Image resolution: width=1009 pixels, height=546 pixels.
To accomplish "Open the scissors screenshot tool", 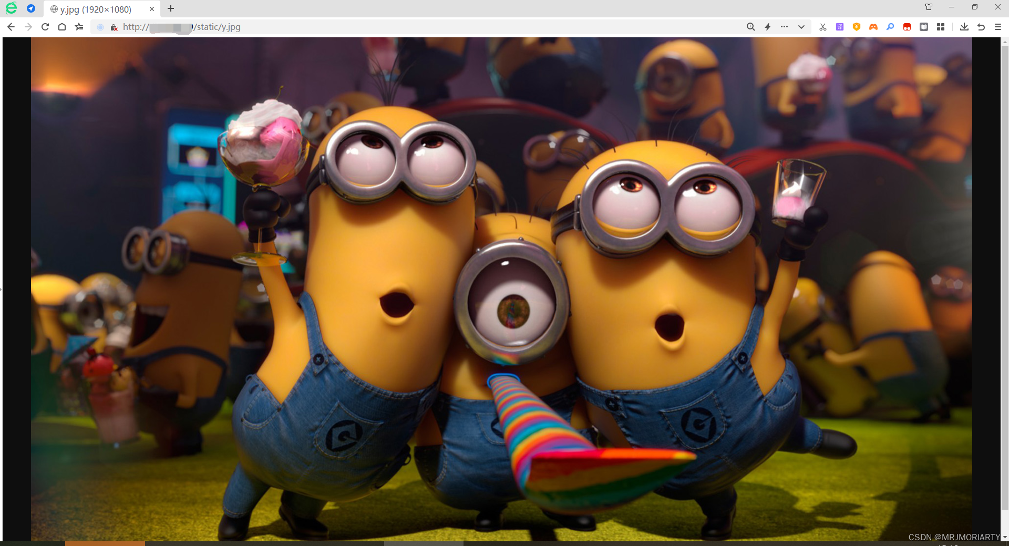I will point(823,27).
